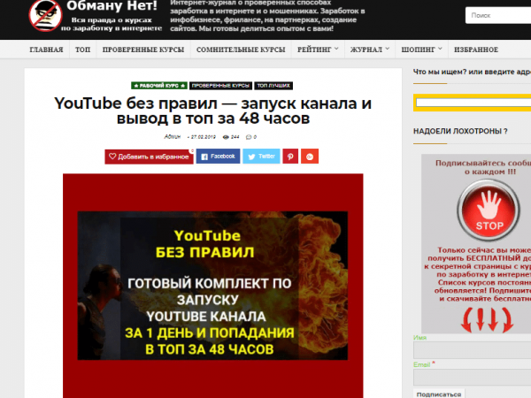
Task: Click the red down arrows in the sidebar
Action: pos(487,319)
